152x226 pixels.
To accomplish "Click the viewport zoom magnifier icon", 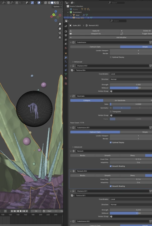I will 60,24.
